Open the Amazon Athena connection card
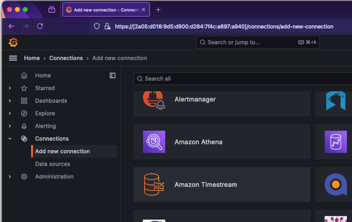 [222, 142]
